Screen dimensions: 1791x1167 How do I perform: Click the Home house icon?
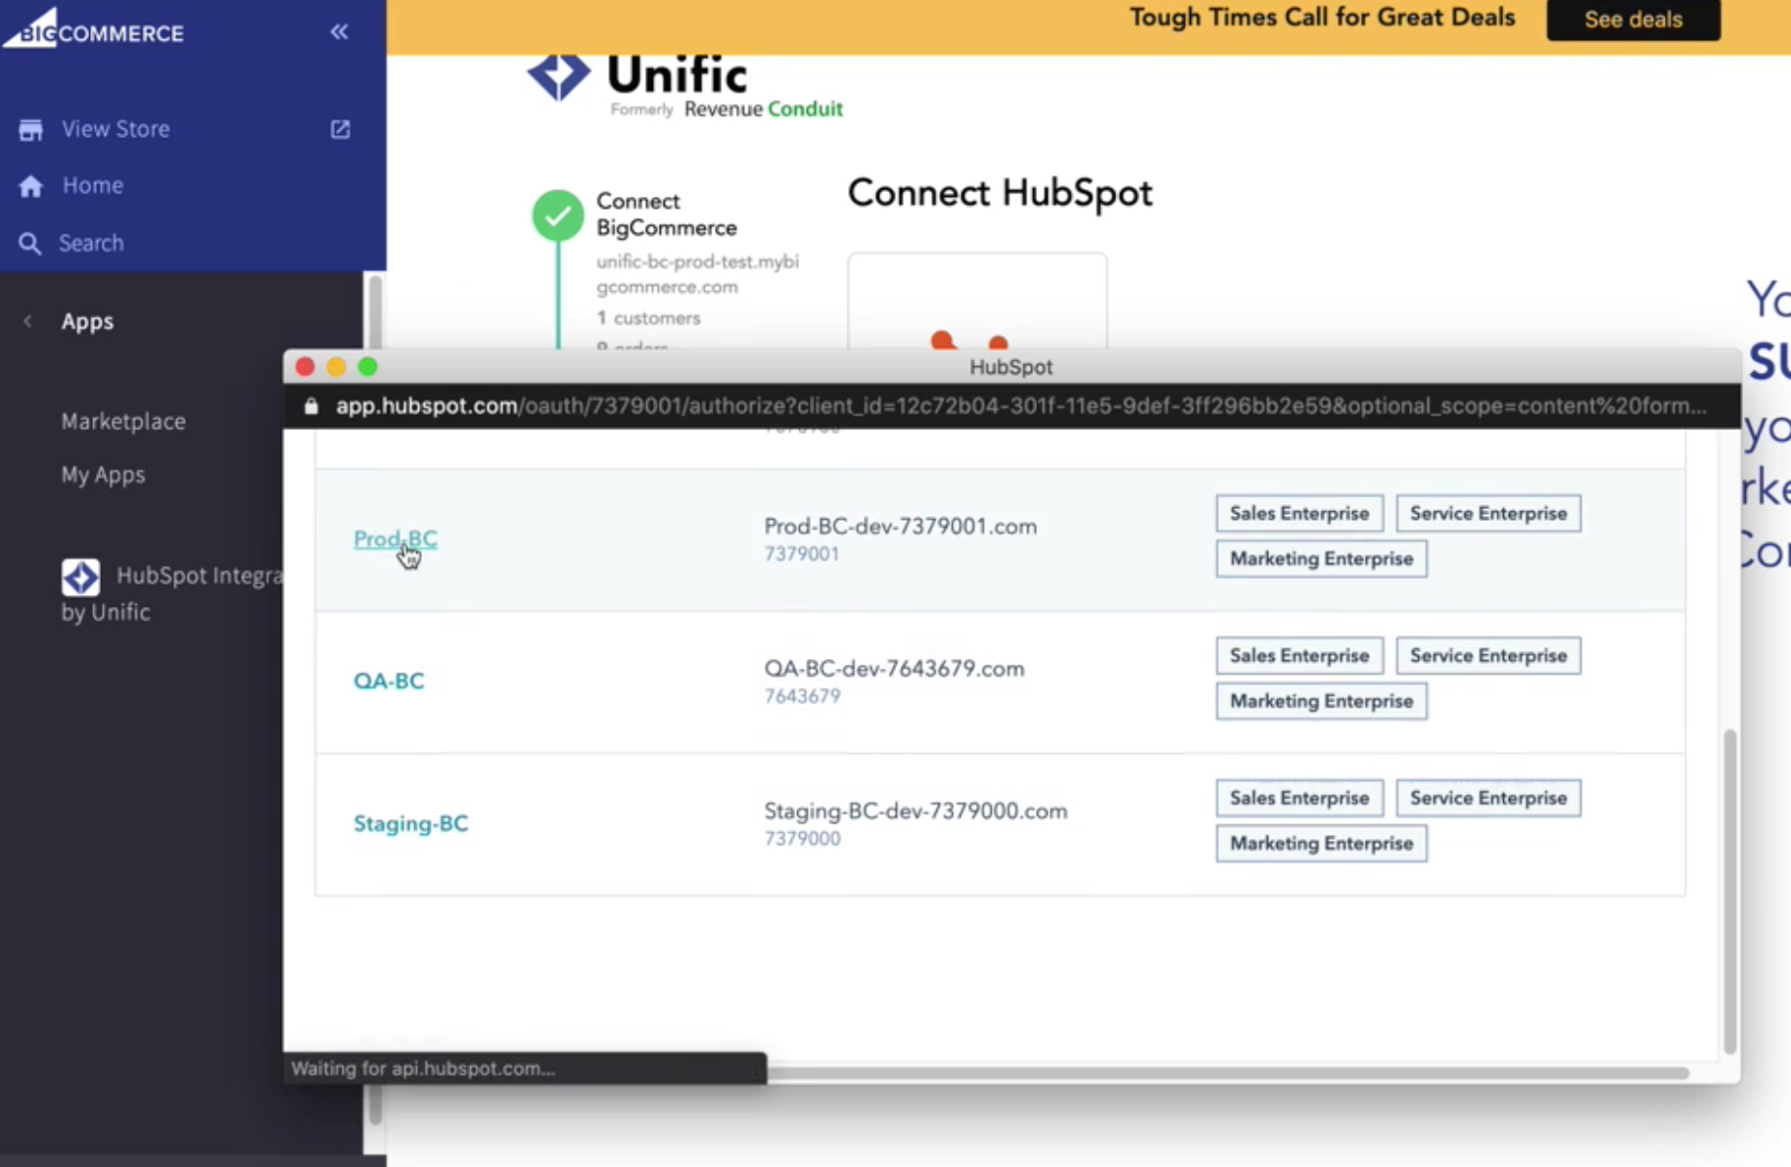[30, 186]
